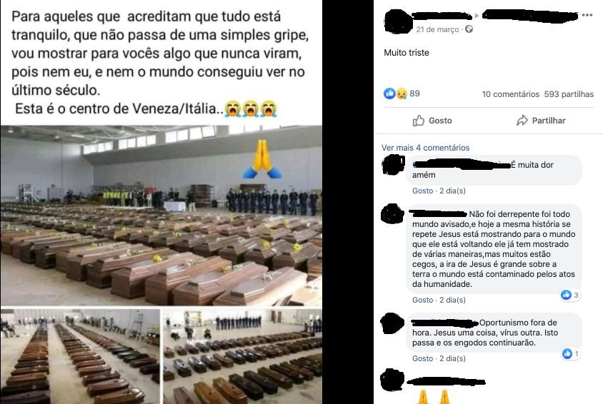Open the bottom-left coffin rows photo
The width and height of the screenshot is (603, 404).
click(x=80, y=356)
